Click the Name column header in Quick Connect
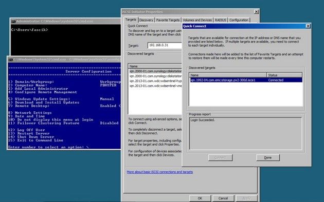The image size is (324, 202). [228, 75]
